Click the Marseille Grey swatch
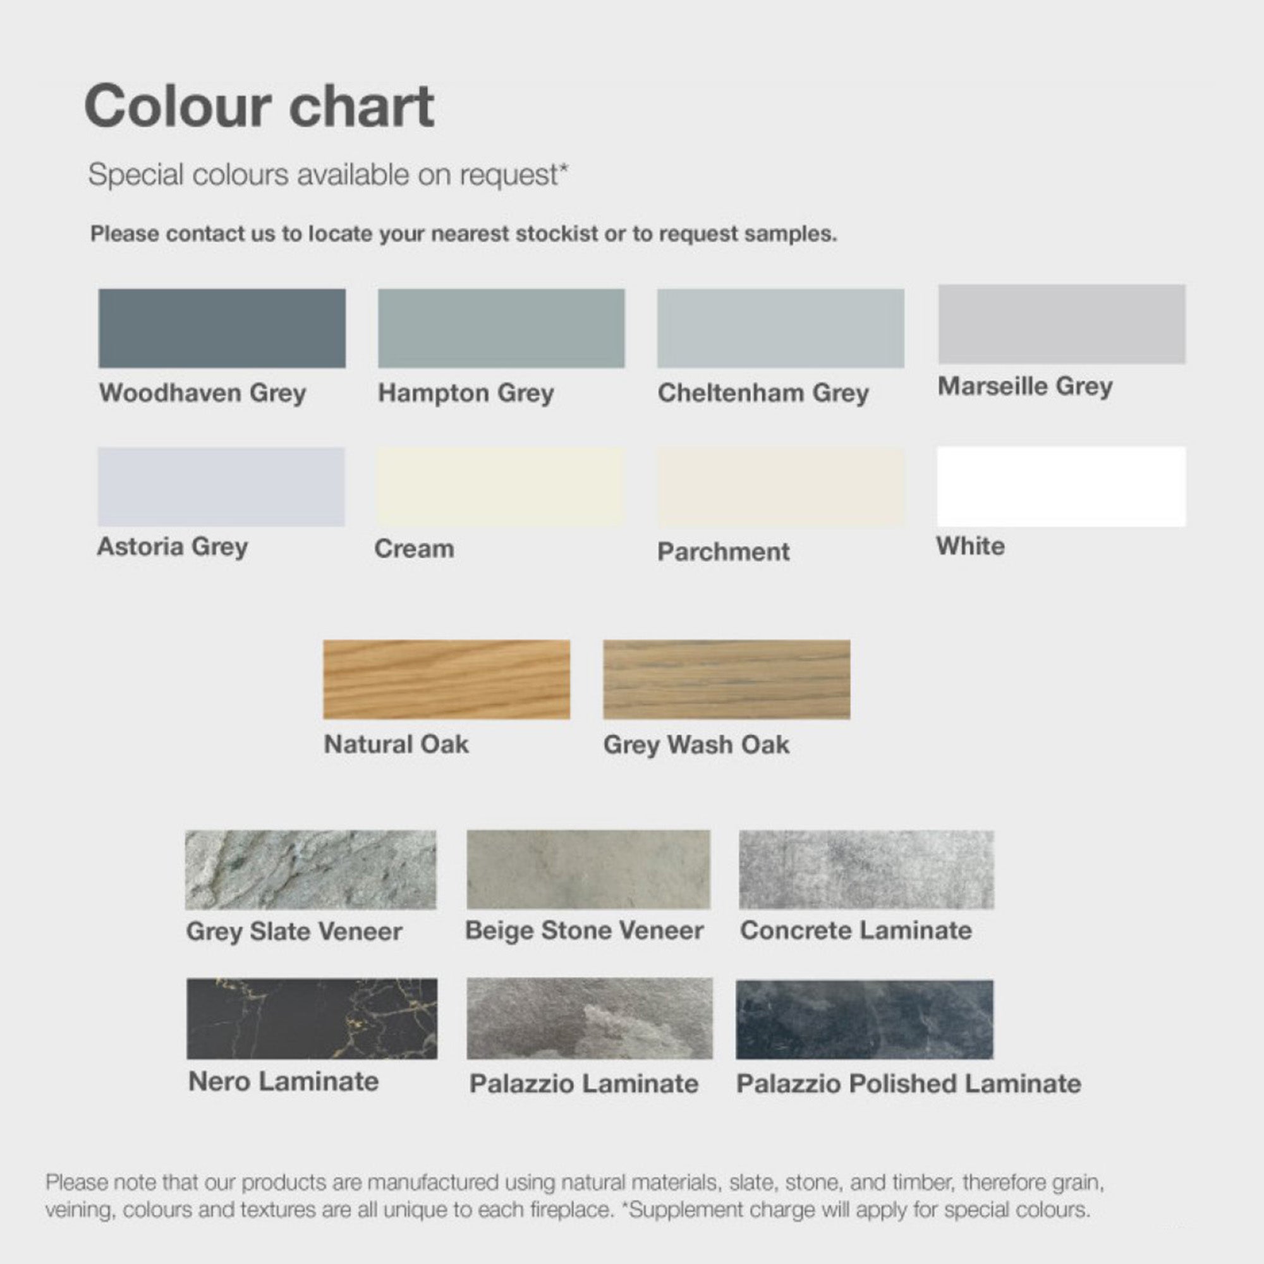This screenshot has height=1264, width=1264. [x=1061, y=324]
